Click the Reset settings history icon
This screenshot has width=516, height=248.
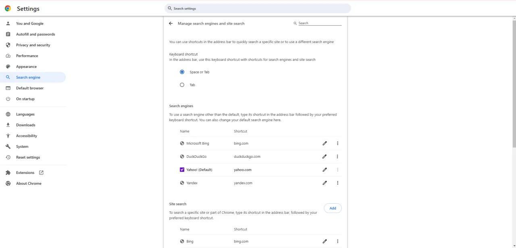click(8, 157)
